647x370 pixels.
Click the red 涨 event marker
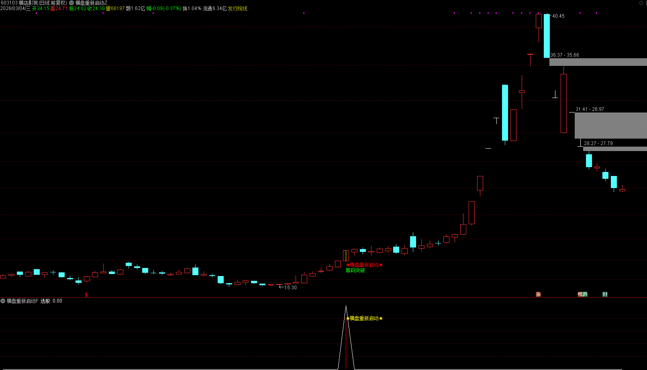(x=538, y=294)
